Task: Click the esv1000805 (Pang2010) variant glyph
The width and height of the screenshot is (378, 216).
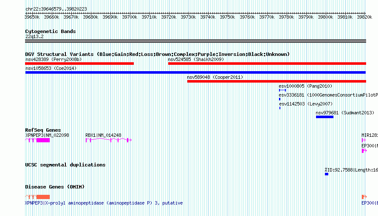Action: point(282,90)
